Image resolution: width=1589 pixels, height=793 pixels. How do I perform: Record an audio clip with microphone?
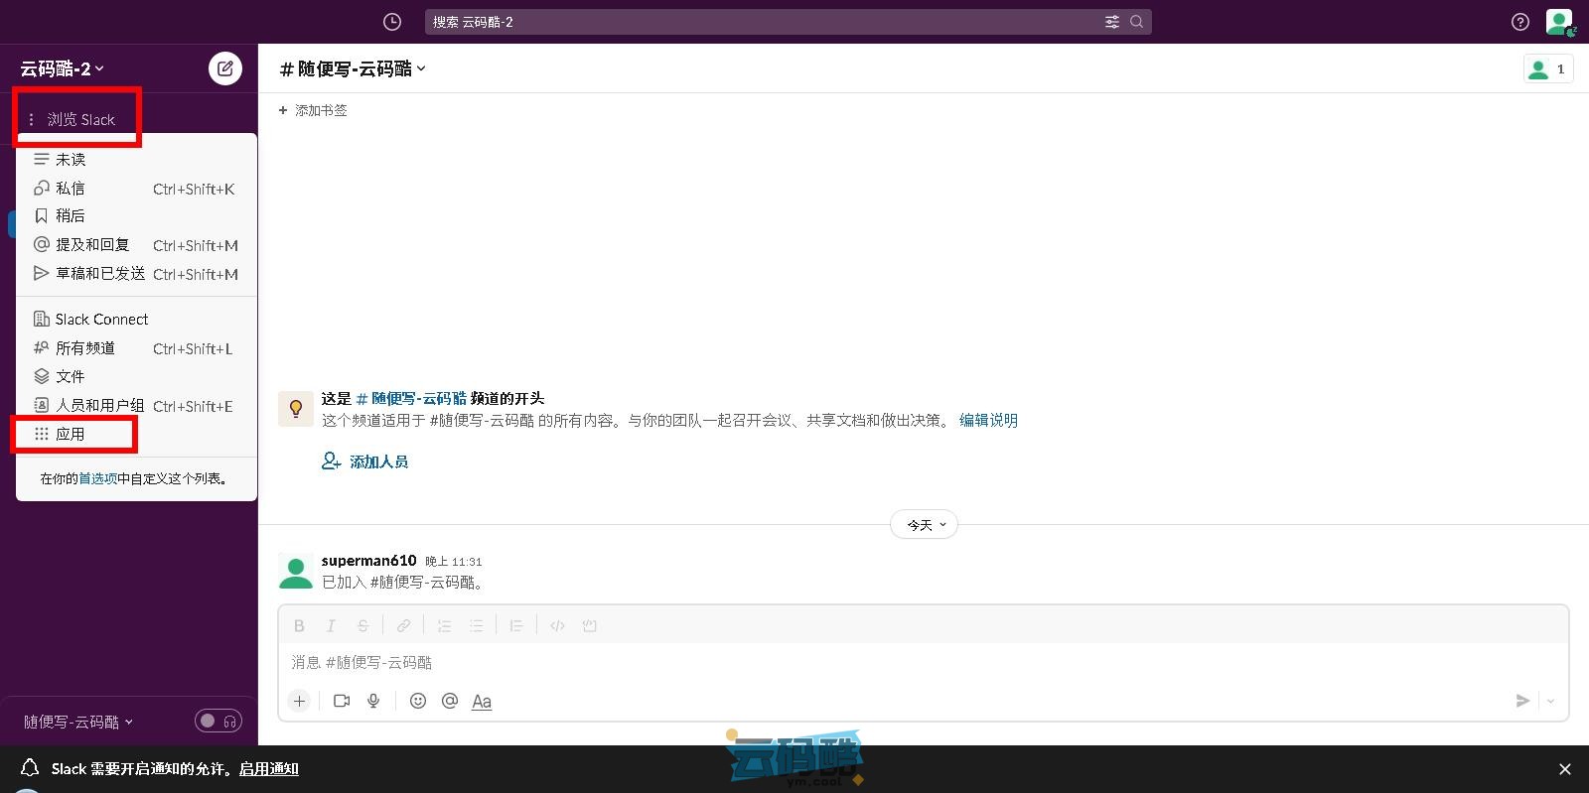pyautogui.click(x=373, y=701)
